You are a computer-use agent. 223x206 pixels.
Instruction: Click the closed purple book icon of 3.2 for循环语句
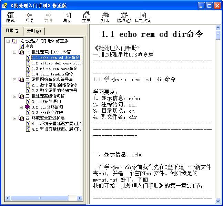click(x=28, y=107)
